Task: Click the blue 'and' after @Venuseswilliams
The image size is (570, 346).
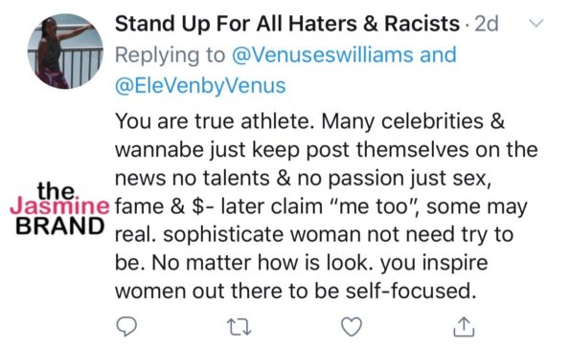Action: pyautogui.click(x=438, y=54)
